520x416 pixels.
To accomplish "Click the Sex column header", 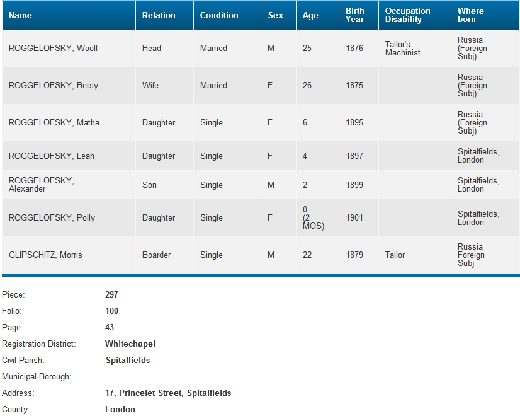I will pyautogui.click(x=276, y=15).
